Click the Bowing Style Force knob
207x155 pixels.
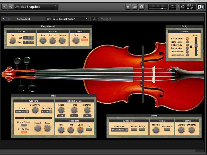(74, 110)
